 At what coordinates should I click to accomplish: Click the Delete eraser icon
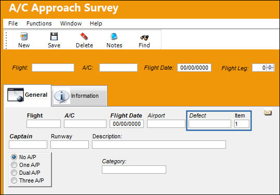click(x=84, y=36)
